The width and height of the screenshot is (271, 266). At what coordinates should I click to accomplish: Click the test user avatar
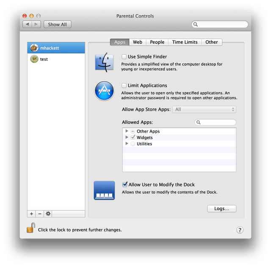(x=34, y=59)
